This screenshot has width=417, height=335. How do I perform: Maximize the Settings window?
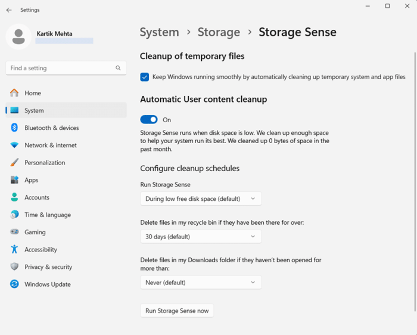click(x=387, y=6)
